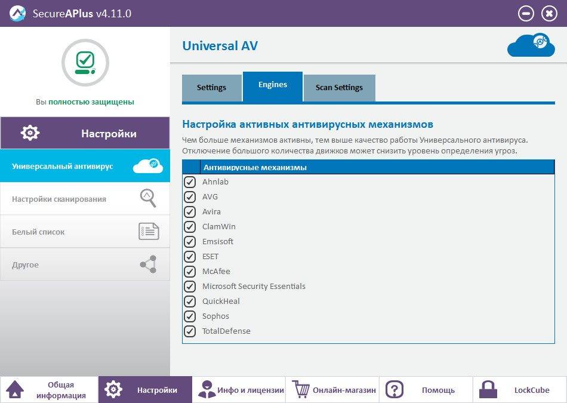Disable the Avira engine
This screenshot has width=567, height=403.
click(x=190, y=211)
